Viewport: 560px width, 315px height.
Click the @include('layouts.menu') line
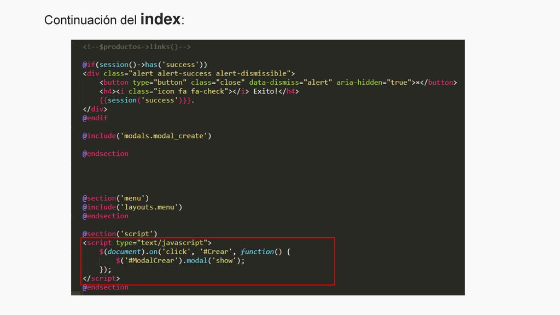(132, 207)
